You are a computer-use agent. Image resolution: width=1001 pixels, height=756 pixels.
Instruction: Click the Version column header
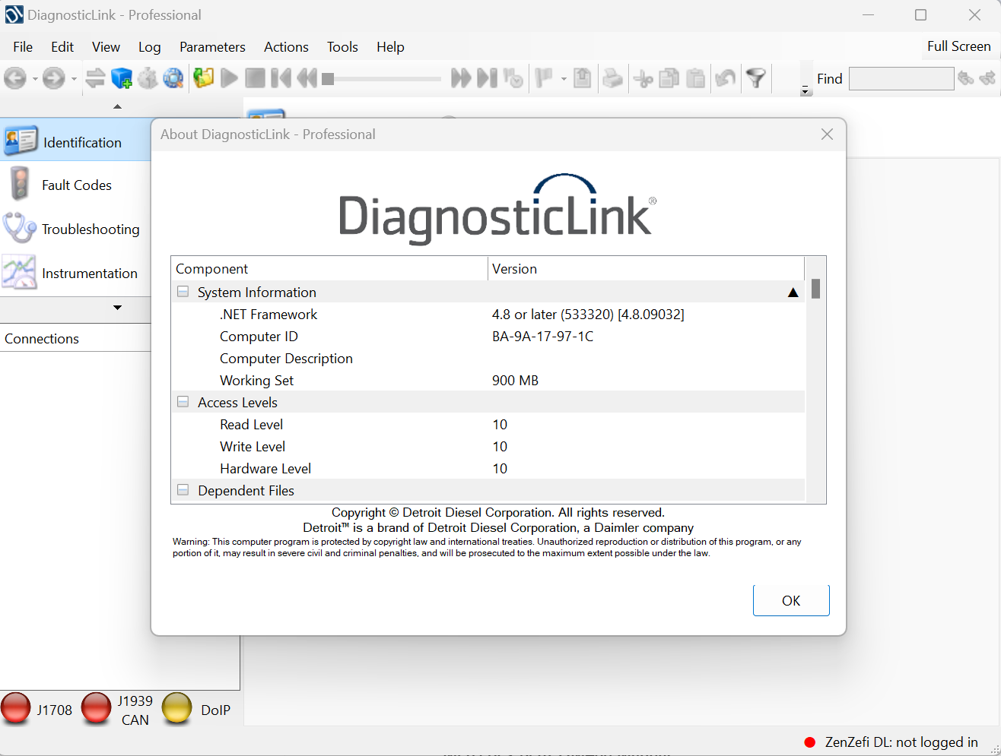coord(646,269)
